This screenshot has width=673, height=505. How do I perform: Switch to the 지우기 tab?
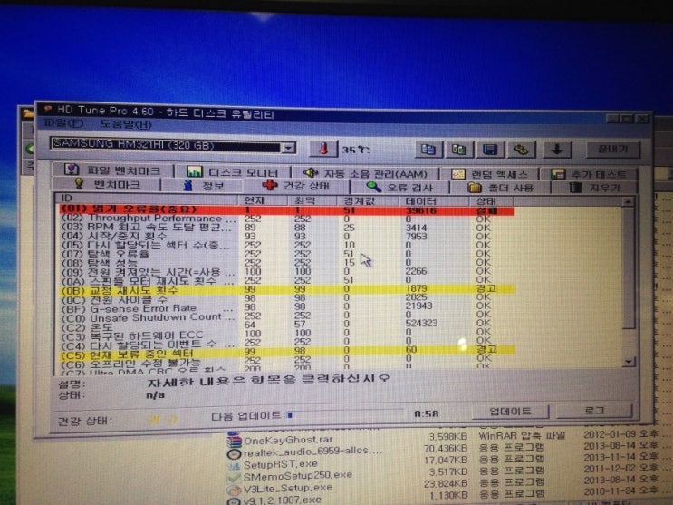pyautogui.click(x=594, y=188)
